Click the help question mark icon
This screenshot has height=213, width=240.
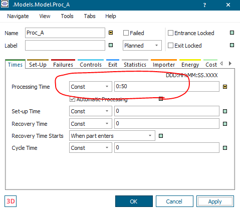coord(204,5)
